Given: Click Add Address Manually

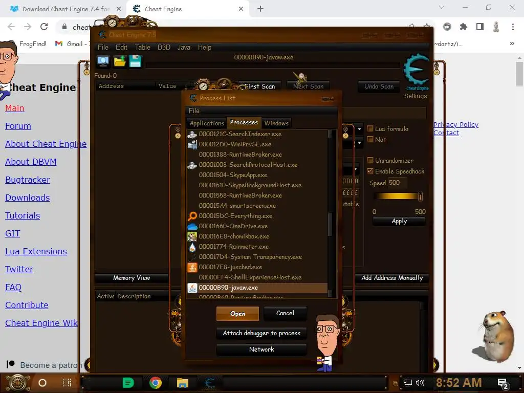Looking at the screenshot, I should point(392,278).
